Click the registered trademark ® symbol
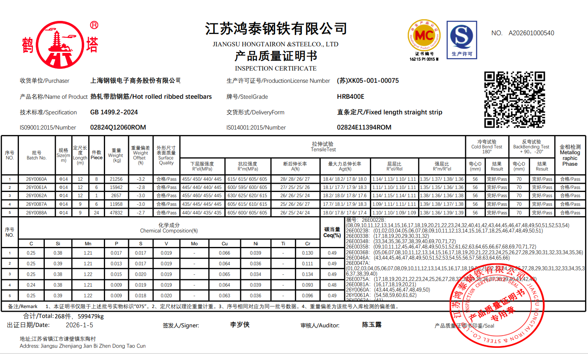The width and height of the screenshot is (588, 354). (94, 25)
